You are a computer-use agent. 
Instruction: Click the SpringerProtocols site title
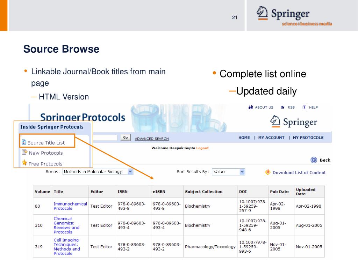click(x=83, y=117)
